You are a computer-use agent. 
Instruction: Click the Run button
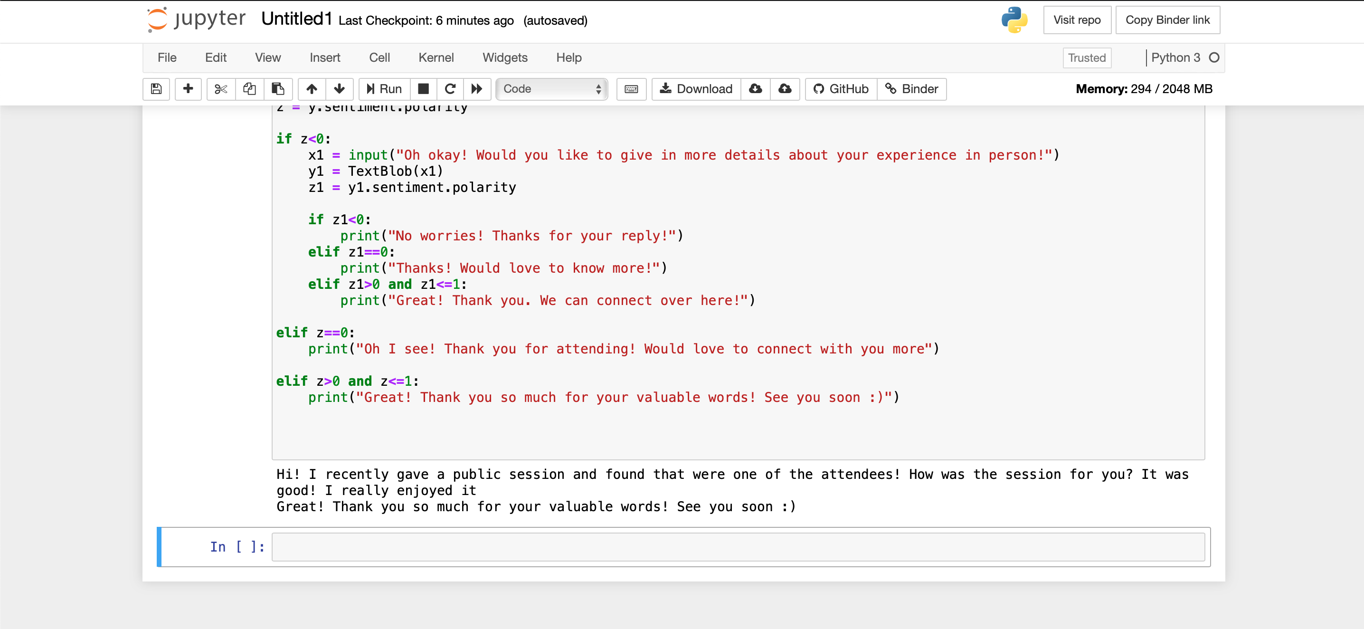coord(384,89)
